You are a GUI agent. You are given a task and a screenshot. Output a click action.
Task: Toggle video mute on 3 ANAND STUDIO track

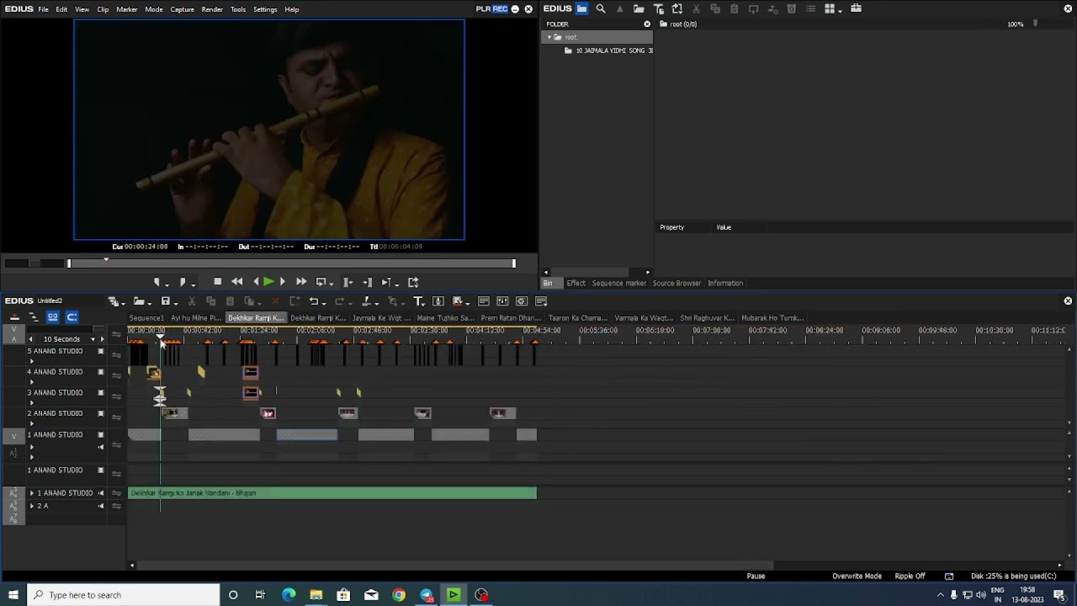coord(101,393)
